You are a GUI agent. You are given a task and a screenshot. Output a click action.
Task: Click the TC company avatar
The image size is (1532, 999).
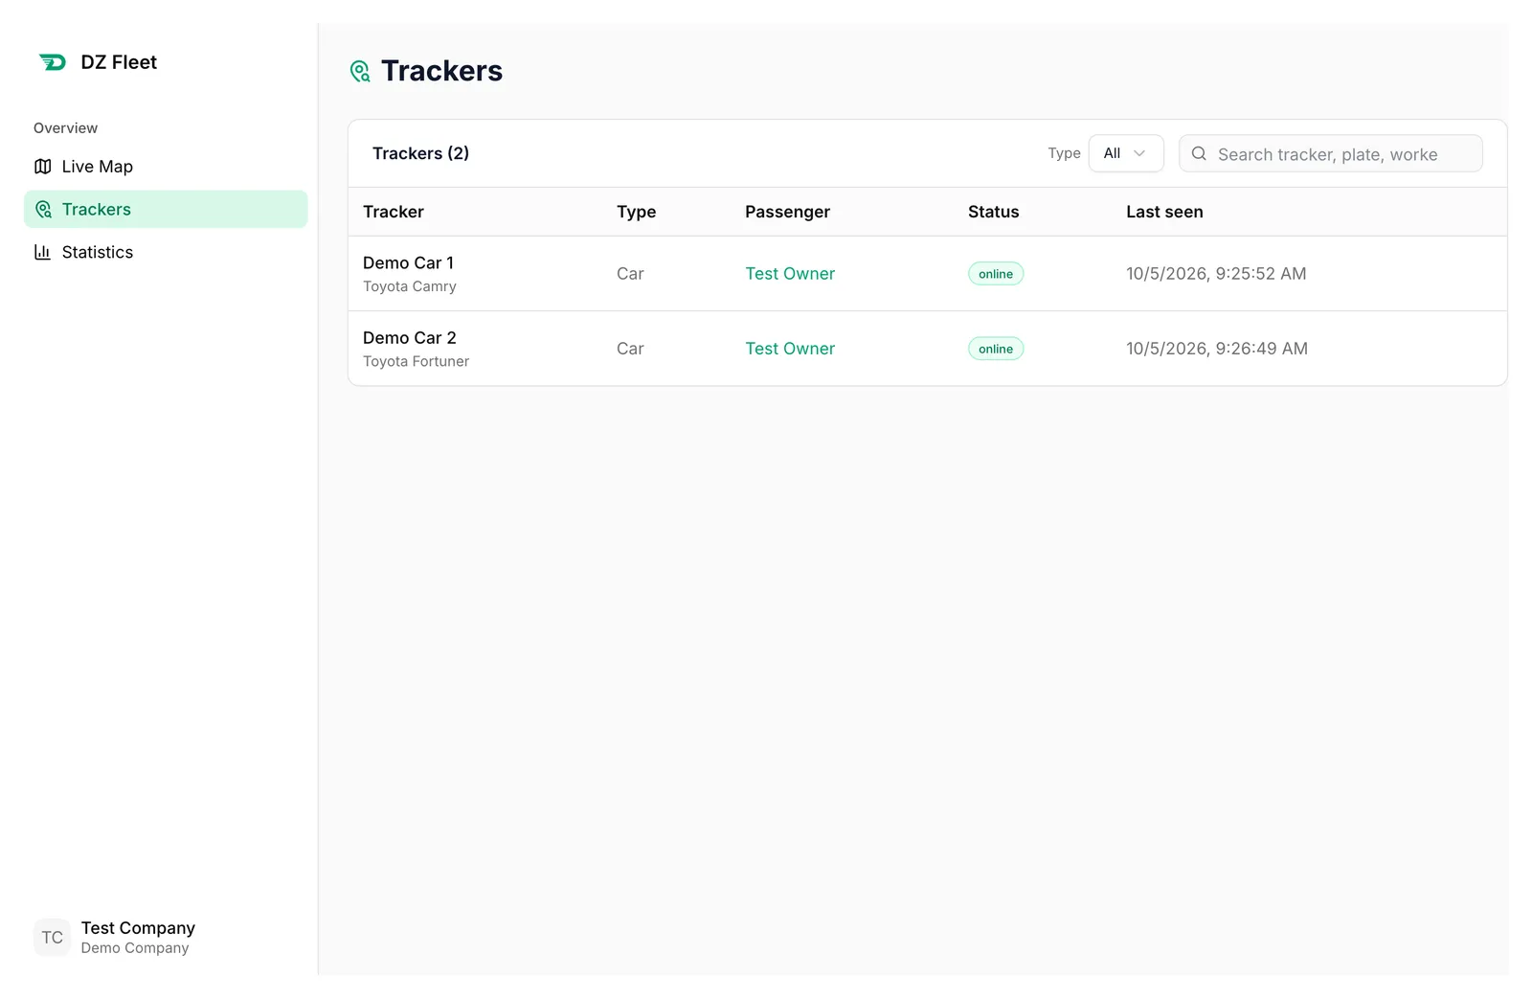coord(52,938)
